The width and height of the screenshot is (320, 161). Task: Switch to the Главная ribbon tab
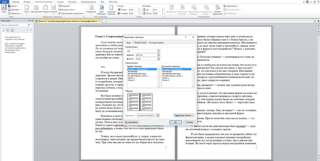pyautogui.click(x=15, y=2)
